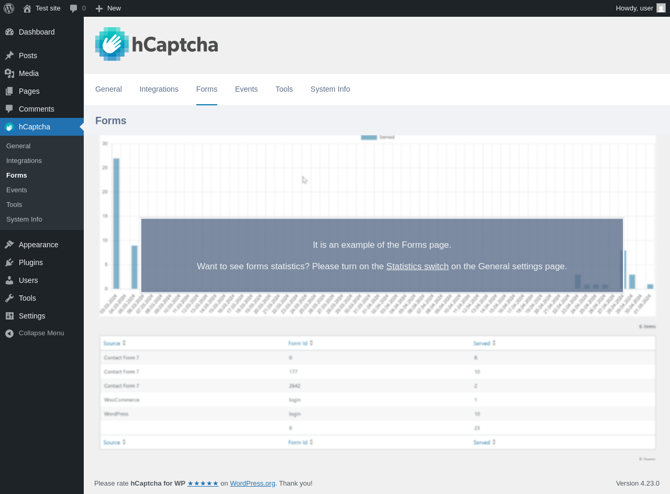Image resolution: width=670 pixels, height=494 pixels.
Task: Open Plugins menu item
Action: point(42,262)
